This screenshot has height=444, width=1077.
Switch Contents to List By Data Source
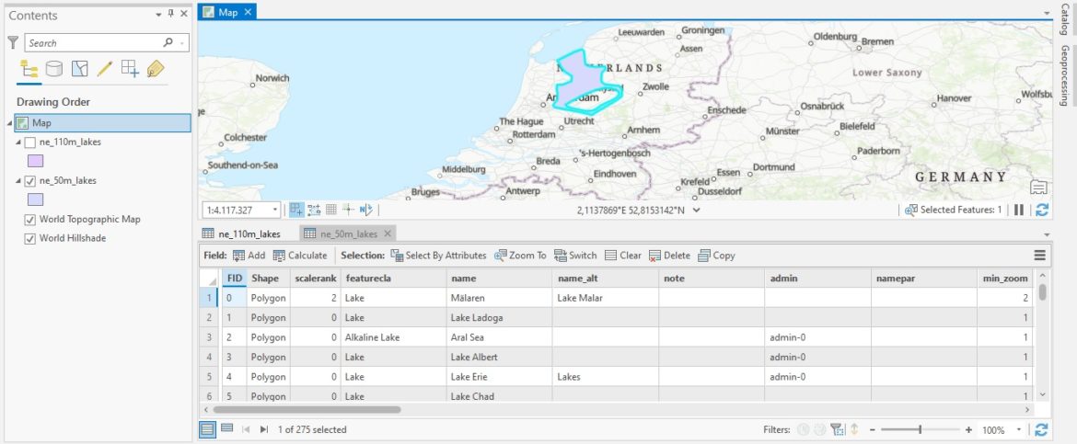(54, 69)
